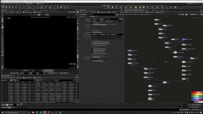203x114 pixels.
Task: Enable Add SOP Object Path Attribute
Action: coord(92,50)
